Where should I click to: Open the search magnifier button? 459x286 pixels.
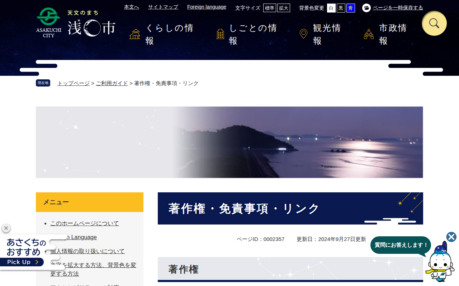click(x=434, y=23)
